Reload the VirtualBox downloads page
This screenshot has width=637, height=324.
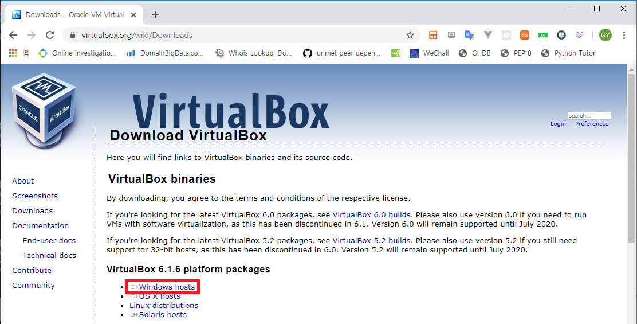(50, 35)
